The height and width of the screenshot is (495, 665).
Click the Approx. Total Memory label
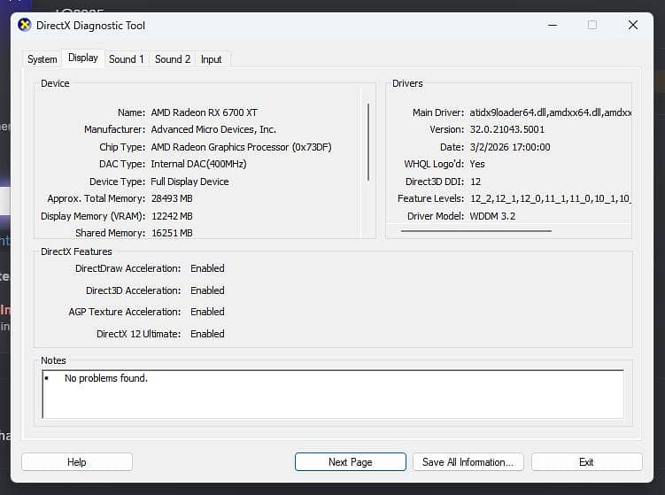pos(97,198)
